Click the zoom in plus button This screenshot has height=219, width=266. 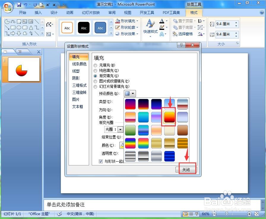tap(249, 214)
